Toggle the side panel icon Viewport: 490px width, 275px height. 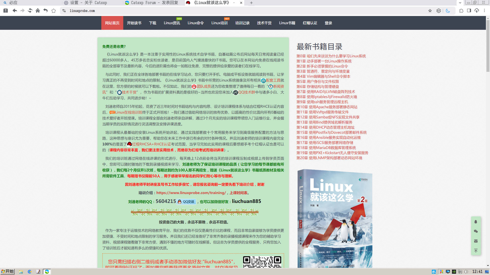click(x=469, y=11)
